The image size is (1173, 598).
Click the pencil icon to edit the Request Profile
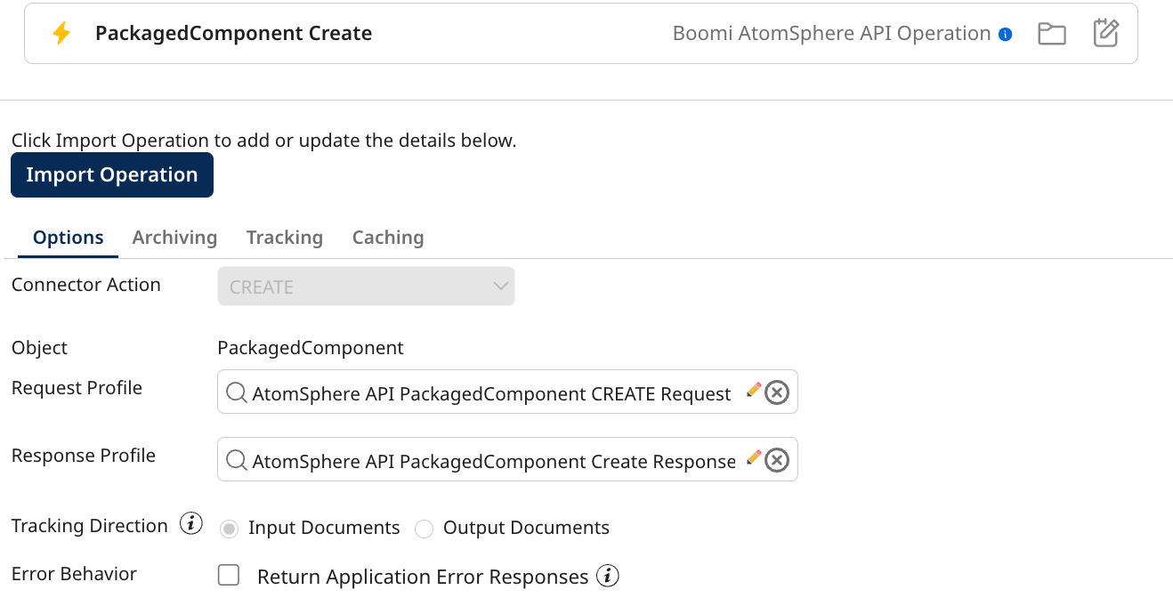pos(753,389)
